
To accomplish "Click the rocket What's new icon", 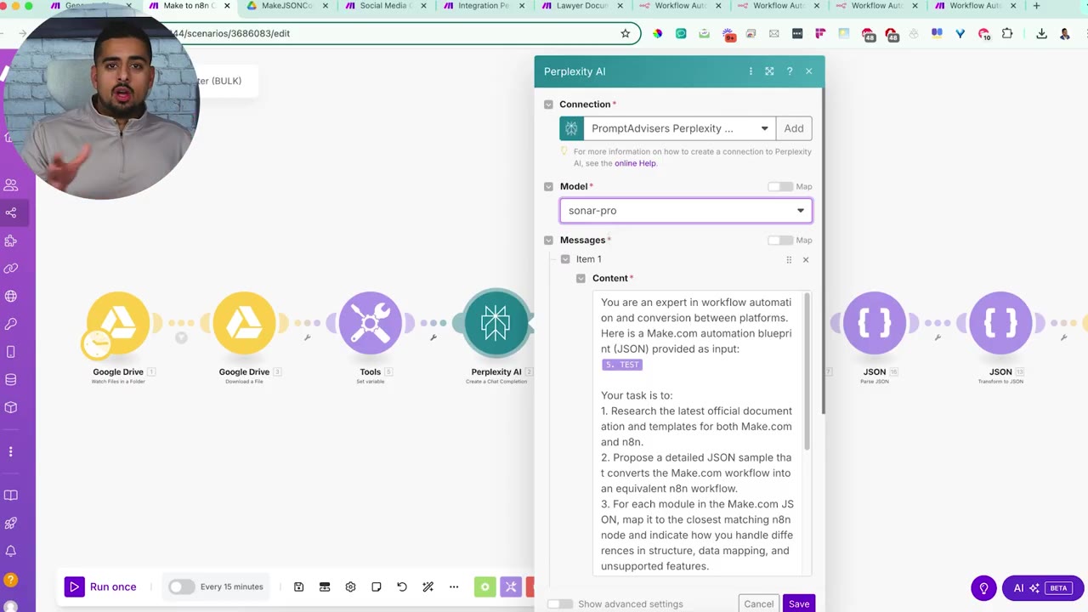I will pos(11,524).
